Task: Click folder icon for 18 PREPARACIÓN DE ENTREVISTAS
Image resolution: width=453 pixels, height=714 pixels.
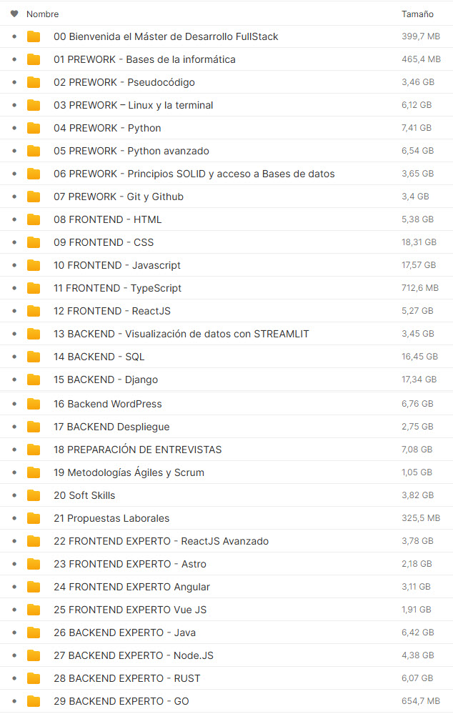Action: point(34,450)
